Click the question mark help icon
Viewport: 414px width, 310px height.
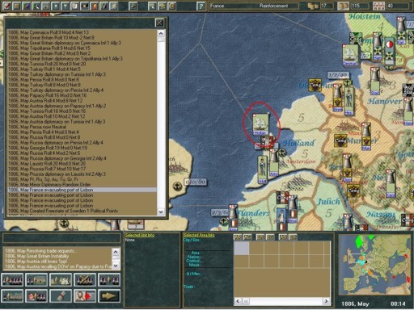point(201,6)
